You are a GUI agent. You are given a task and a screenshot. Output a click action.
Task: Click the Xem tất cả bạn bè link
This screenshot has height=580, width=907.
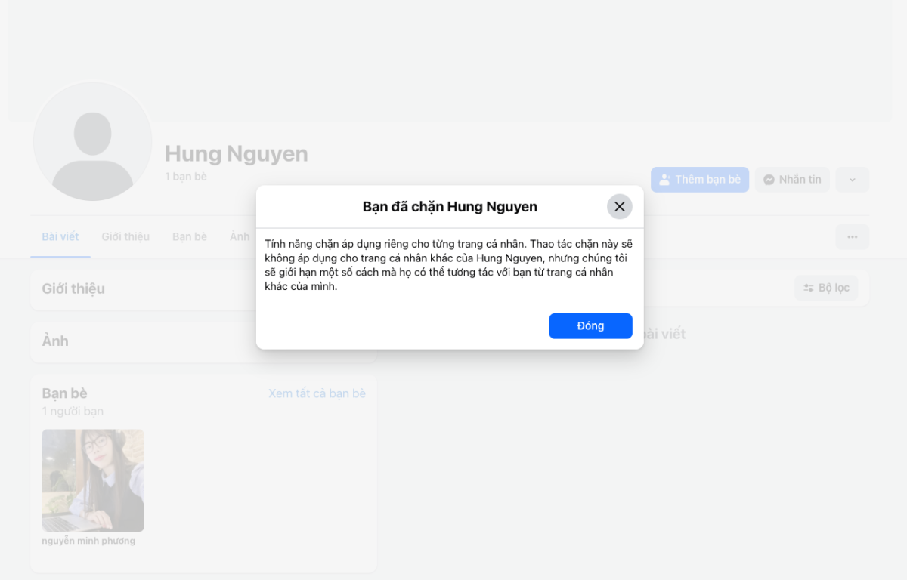coord(317,393)
